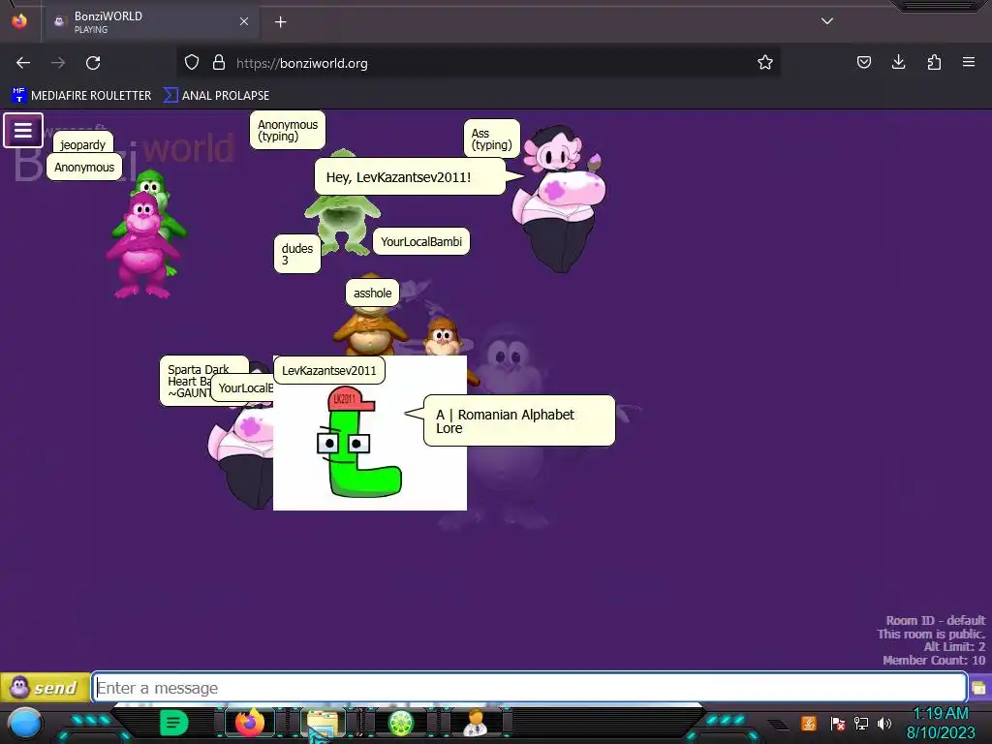The width and height of the screenshot is (992, 744).
Task: Switch to Firefox in the taskbar
Action: [x=250, y=723]
